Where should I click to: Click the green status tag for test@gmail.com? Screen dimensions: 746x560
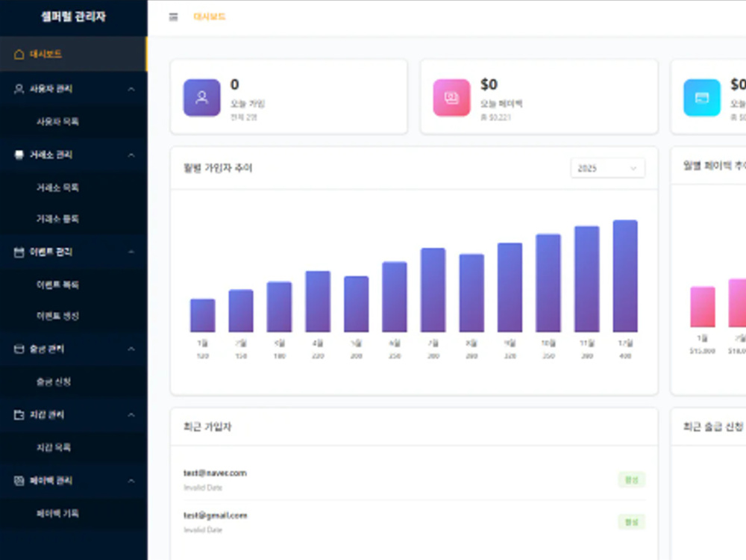[x=631, y=522]
